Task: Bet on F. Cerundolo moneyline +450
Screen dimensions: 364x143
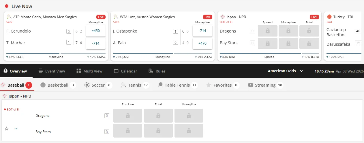Action: tap(96, 31)
